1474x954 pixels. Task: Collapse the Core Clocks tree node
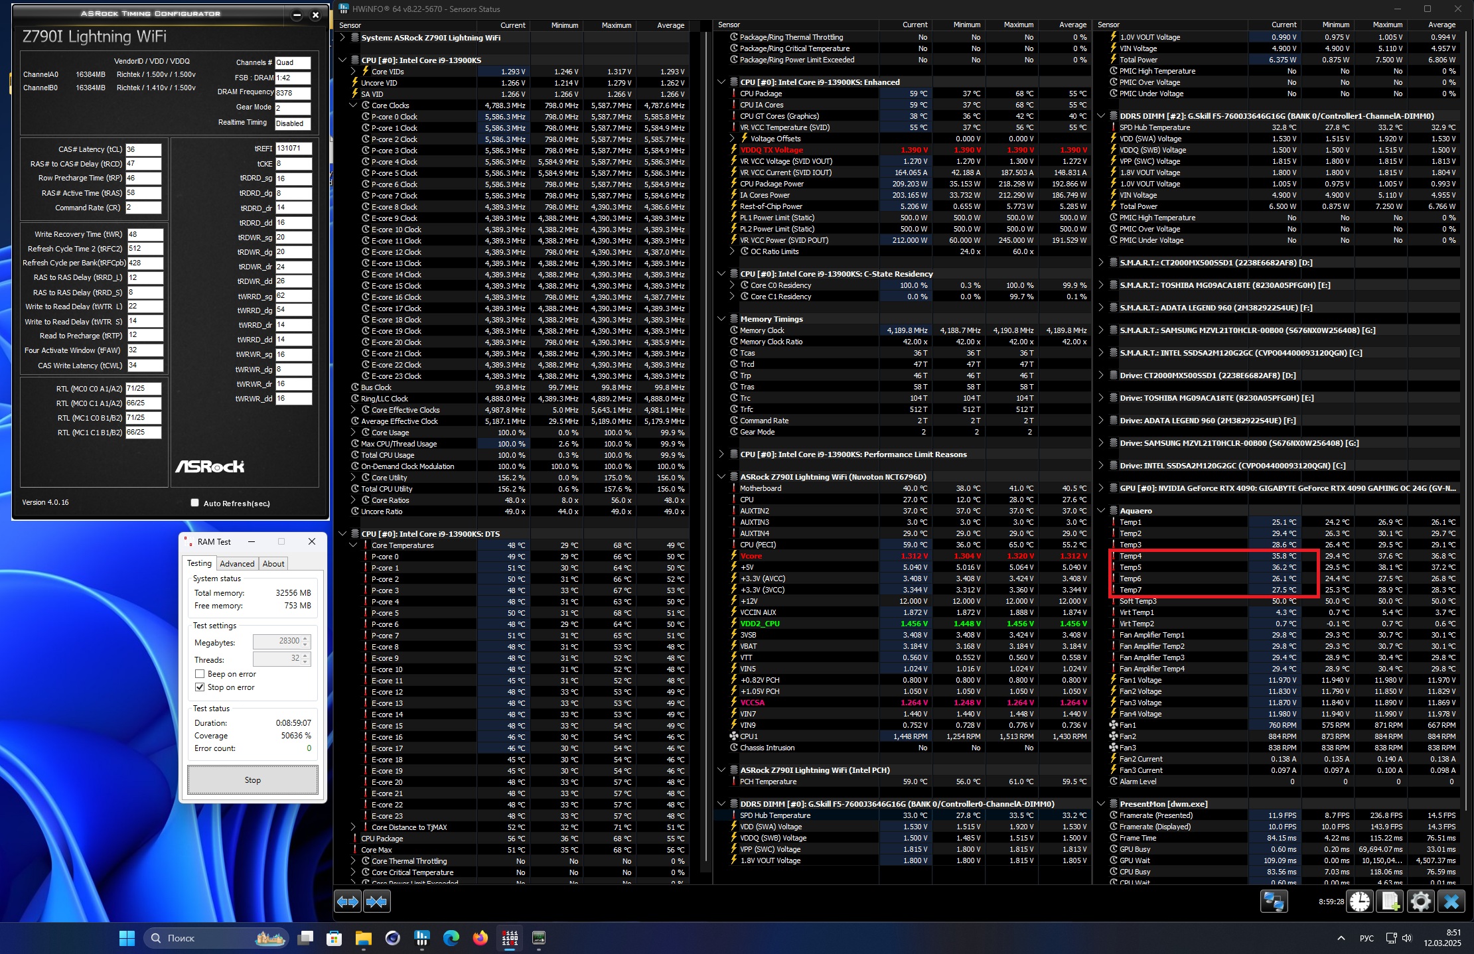point(353,105)
